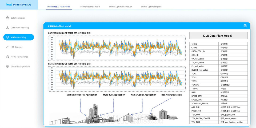Select the TCW3 table cell
Viewport: 256px width, 128px height.
click(204, 81)
